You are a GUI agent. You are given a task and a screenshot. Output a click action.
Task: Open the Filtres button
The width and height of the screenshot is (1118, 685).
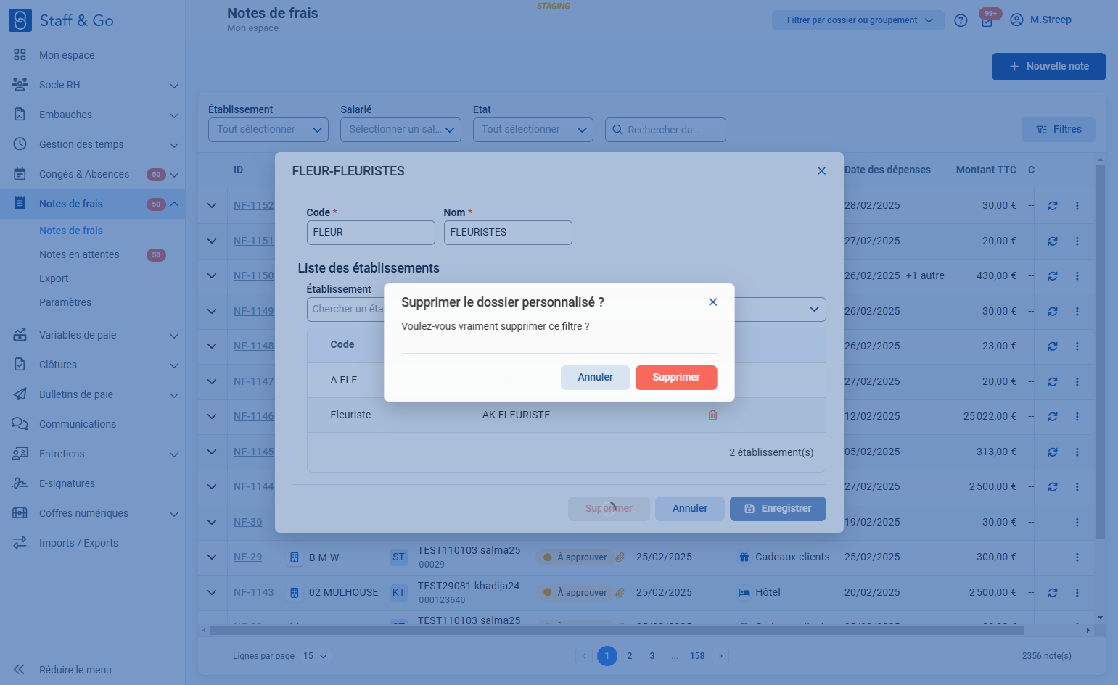click(x=1059, y=130)
